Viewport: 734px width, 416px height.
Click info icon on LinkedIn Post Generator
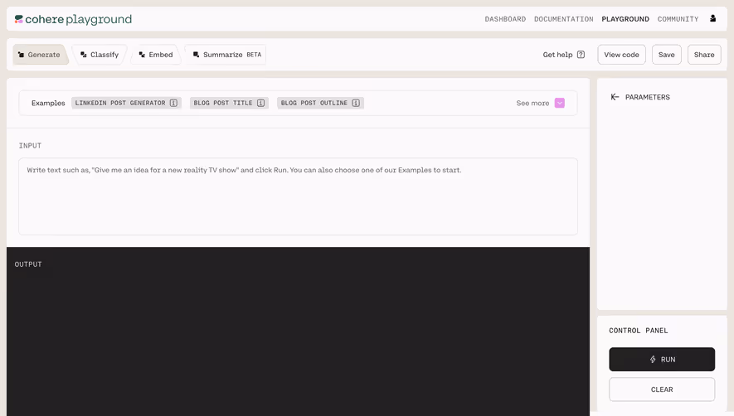tap(173, 103)
